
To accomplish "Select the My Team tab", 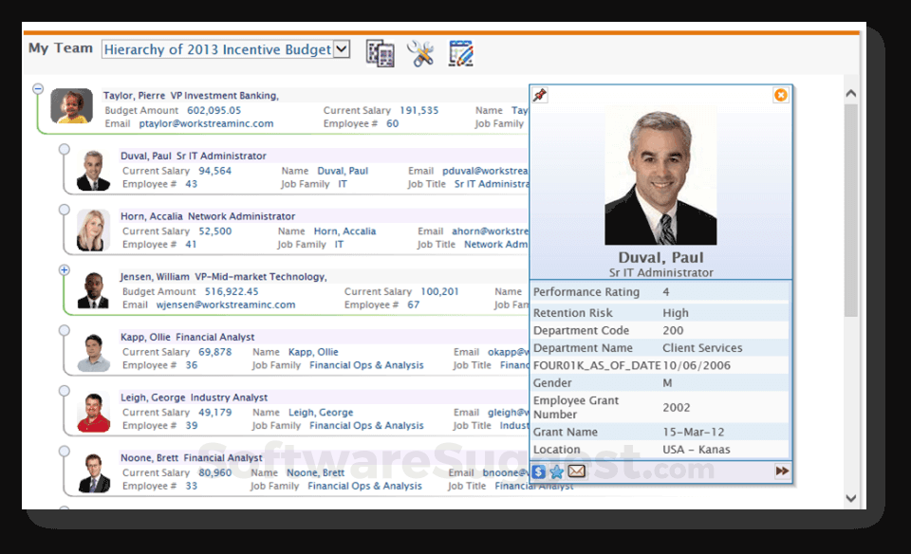I will (60, 47).
